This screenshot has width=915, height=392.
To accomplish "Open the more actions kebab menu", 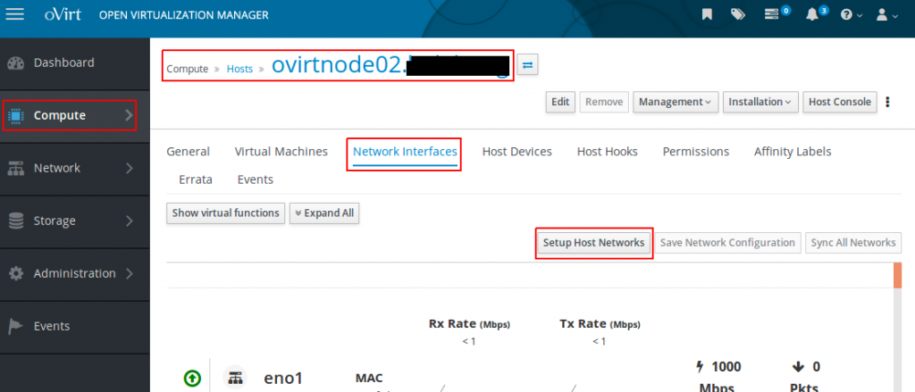I will point(887,102).
